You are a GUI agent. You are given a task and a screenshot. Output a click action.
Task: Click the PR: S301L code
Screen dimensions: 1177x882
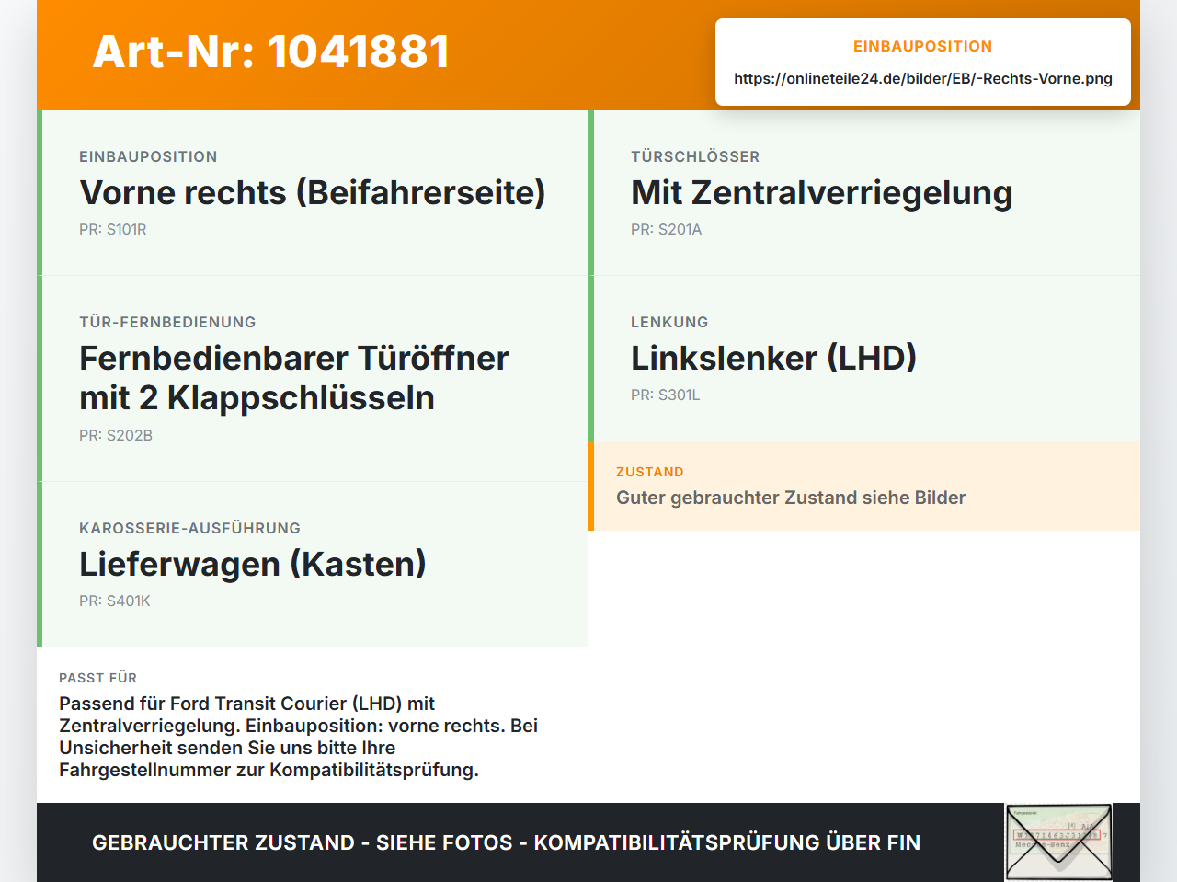665,395
